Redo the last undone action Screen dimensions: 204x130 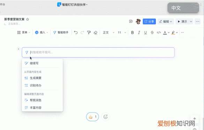pyautogui.click(x=82, y=32)
